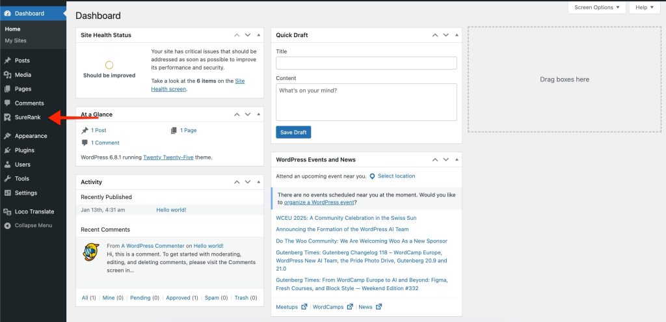Click the Appearance paintbrush icon in the sidebar
Viewport: 666px width, 322px height.
click(x=7, y=136)
